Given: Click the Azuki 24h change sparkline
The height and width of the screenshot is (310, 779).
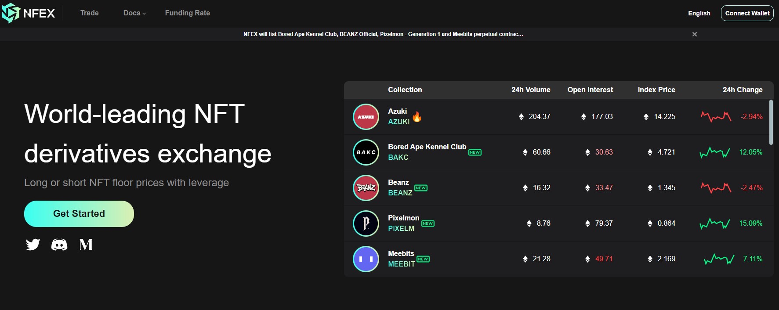Looking at the screenshot, I should coord(716,116).
